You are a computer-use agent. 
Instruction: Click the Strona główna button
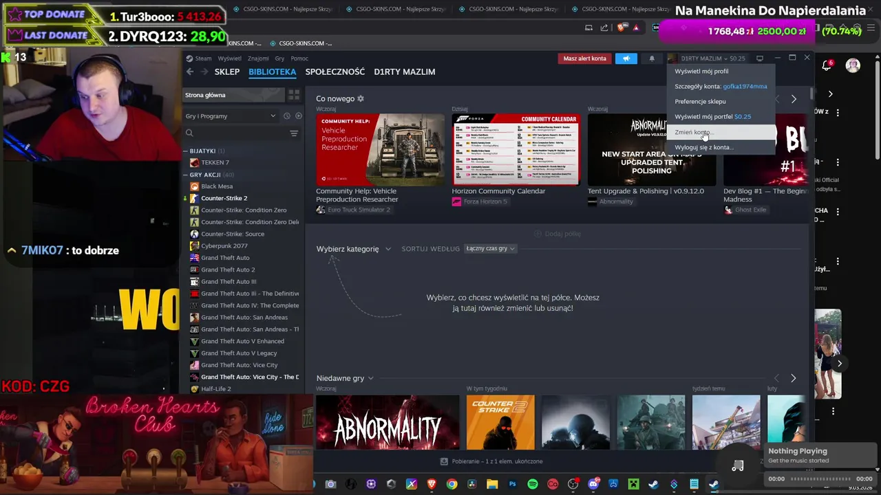click(234, 95)
